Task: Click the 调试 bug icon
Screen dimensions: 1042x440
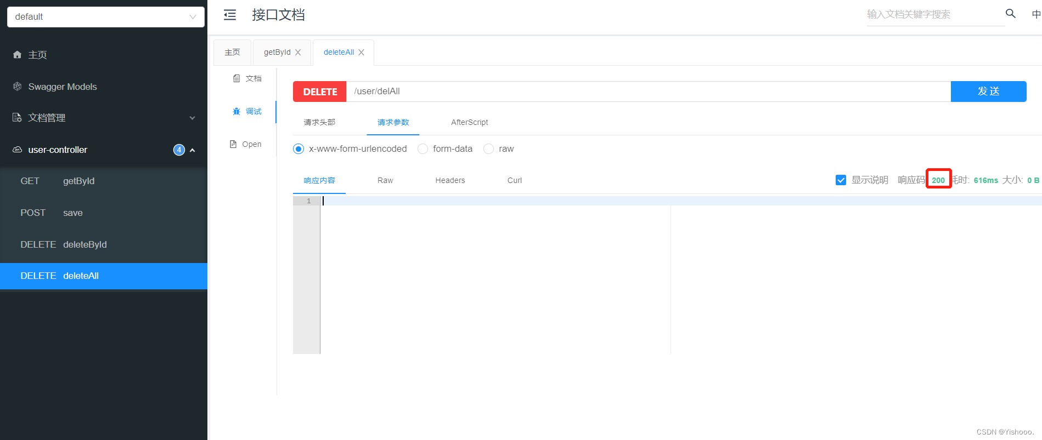Action: (236, 111)
